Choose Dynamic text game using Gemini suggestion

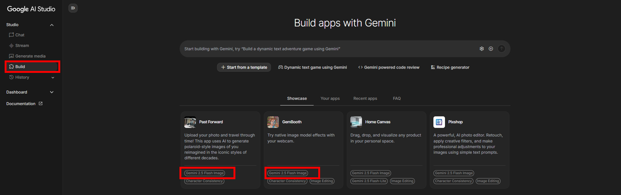(x=312, y=67)
